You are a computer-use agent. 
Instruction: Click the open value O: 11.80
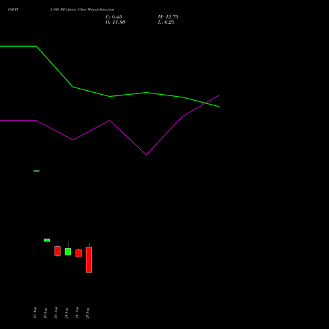click(x=115, y=22)
